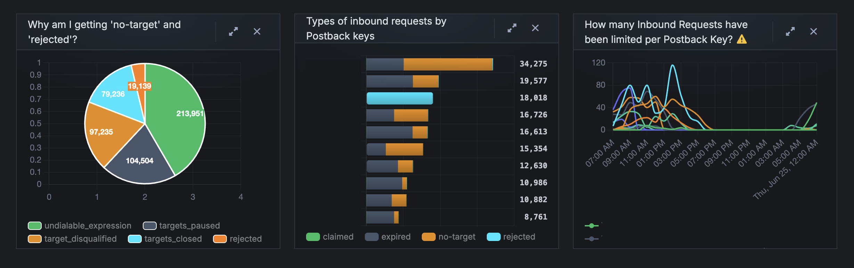Toggle the claimed legend entry
This screenshot has height=268, width=854.
(x=330, y=237)
